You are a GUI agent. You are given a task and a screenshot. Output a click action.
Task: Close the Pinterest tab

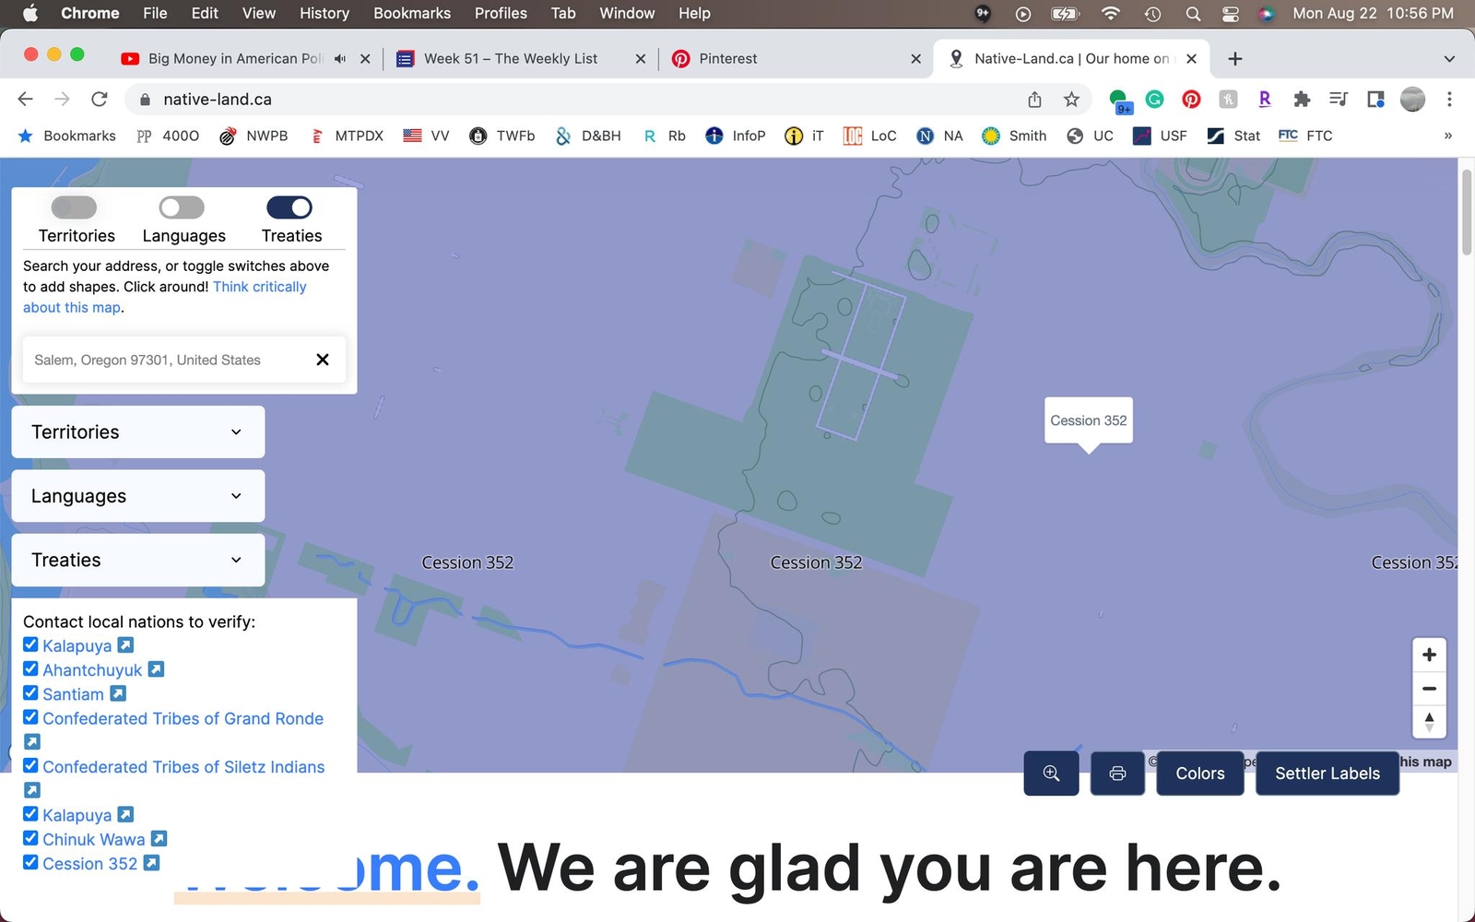(915, 58)
